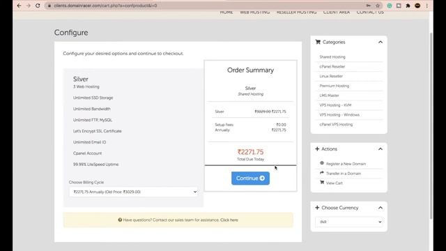Select VPS Hosting - KVM category
The height and width of the screenshot is (251, 446).
(335, 105)
